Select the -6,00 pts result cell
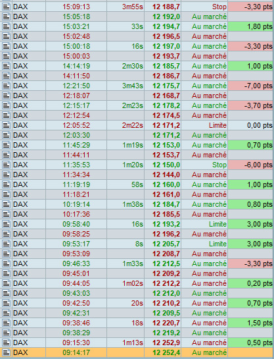 tap(250, 165)
